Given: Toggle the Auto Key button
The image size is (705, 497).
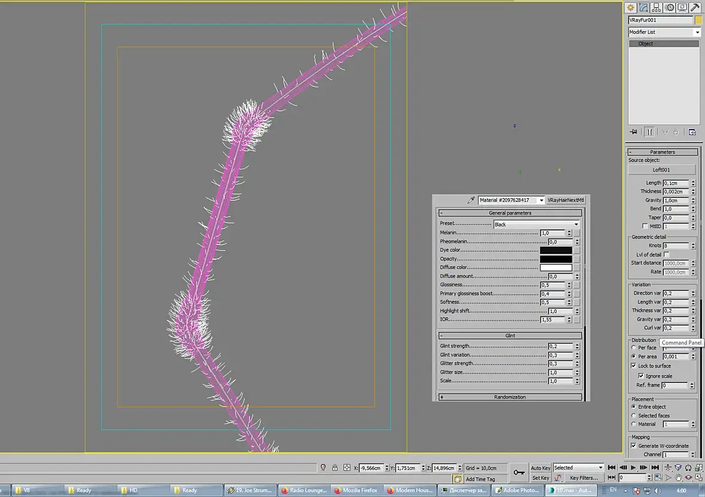Looking at the screenshot, I should pos(540,468).
